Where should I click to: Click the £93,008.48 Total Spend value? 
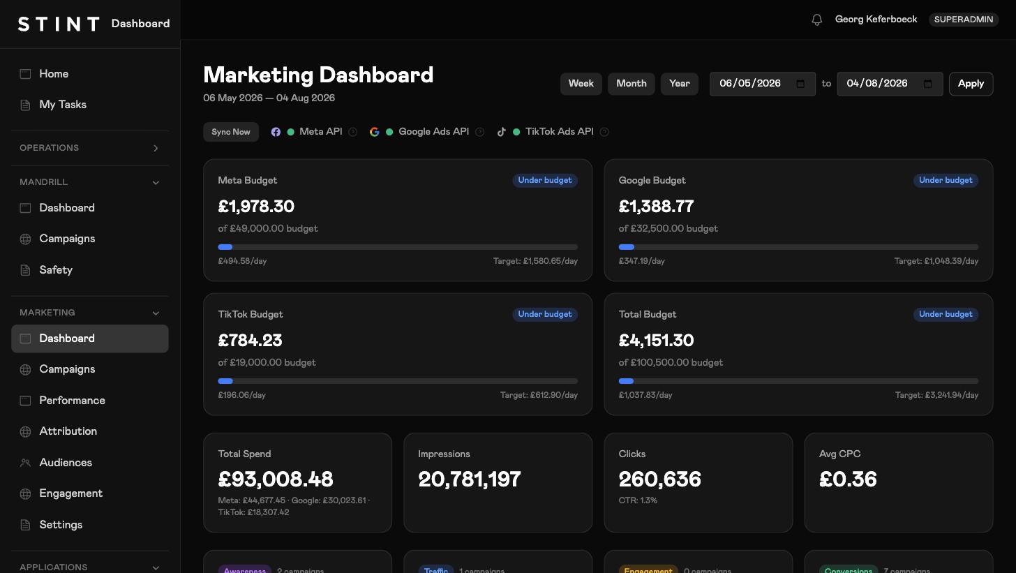[x=276, y=479]
